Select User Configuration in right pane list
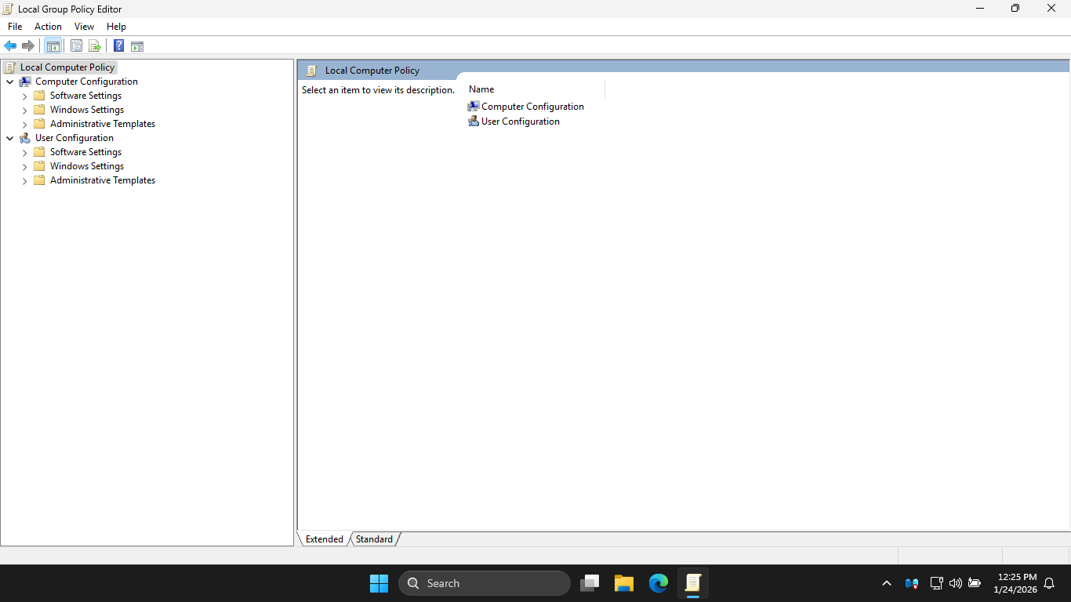This screenshot has height=602, width=1071. click(520, 121)
